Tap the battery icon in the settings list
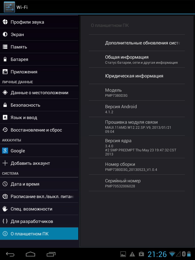This screenshot has width=195, height=260. [5, 59]
